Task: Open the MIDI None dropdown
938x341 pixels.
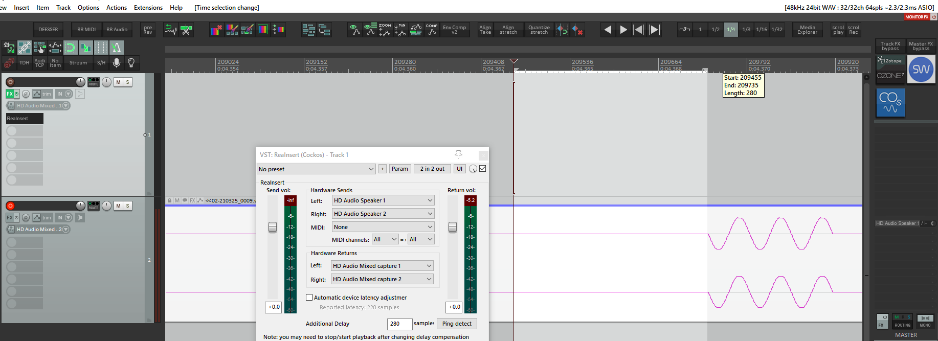Action: click(383, 227)
